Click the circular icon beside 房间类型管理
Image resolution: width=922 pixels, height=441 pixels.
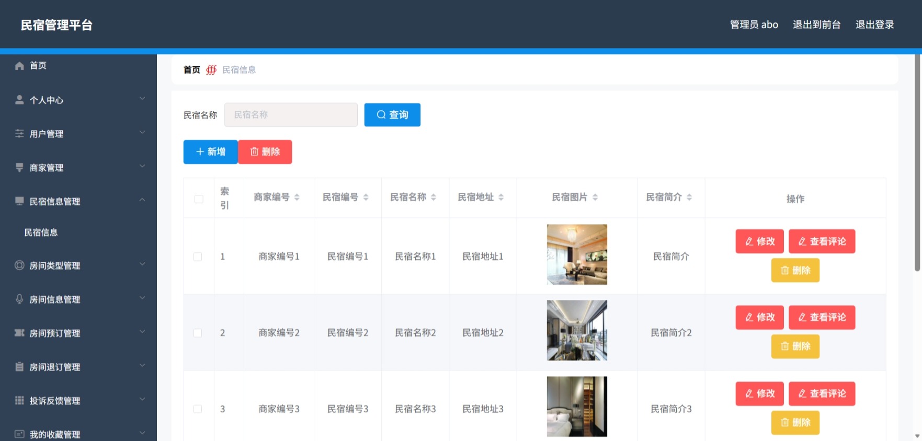(x=19, y=265)
